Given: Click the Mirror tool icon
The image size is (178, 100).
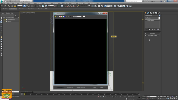Looking at the screenshot, I should click(93, 6).
